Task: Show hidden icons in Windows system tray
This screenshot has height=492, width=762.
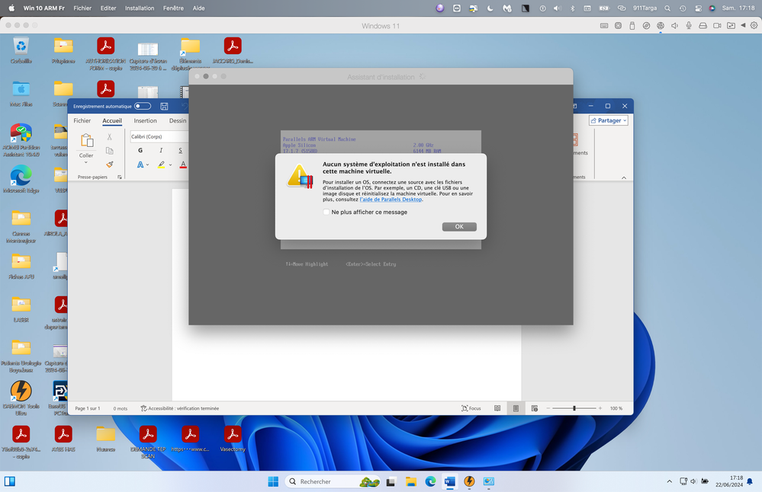Action: 669,481
